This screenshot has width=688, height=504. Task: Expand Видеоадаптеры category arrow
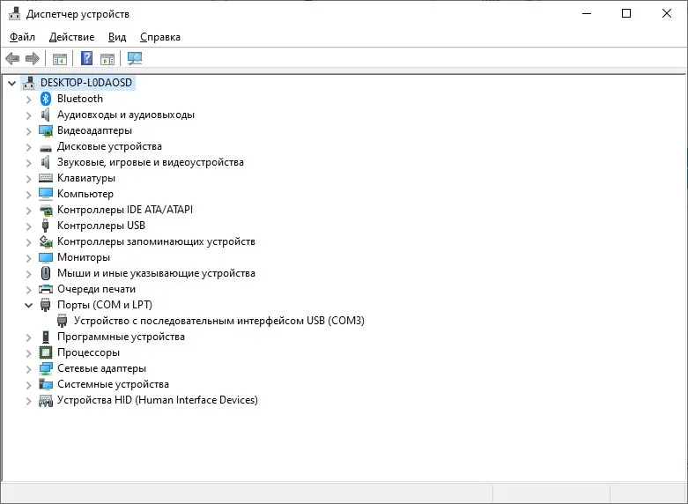tap(28, 131)
